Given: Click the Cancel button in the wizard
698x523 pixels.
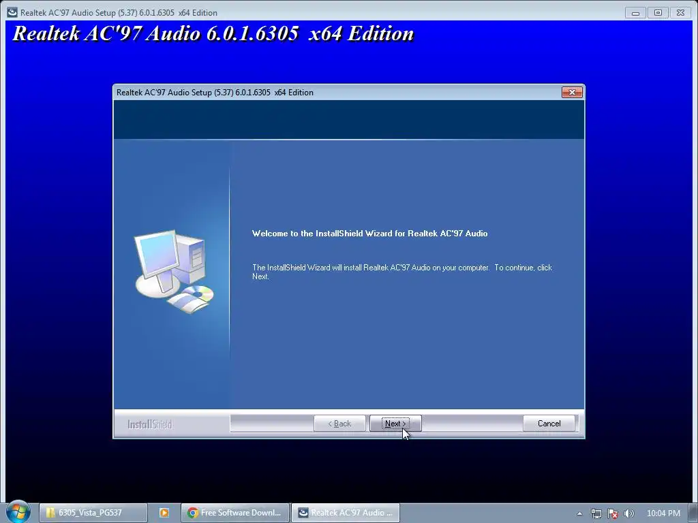Looking at the screenshot, I should point(549,424).
